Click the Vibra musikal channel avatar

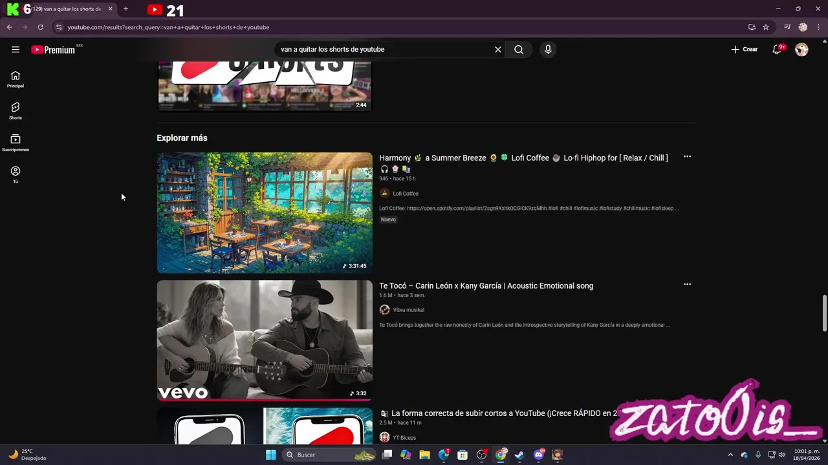click(x=384, y=309)
